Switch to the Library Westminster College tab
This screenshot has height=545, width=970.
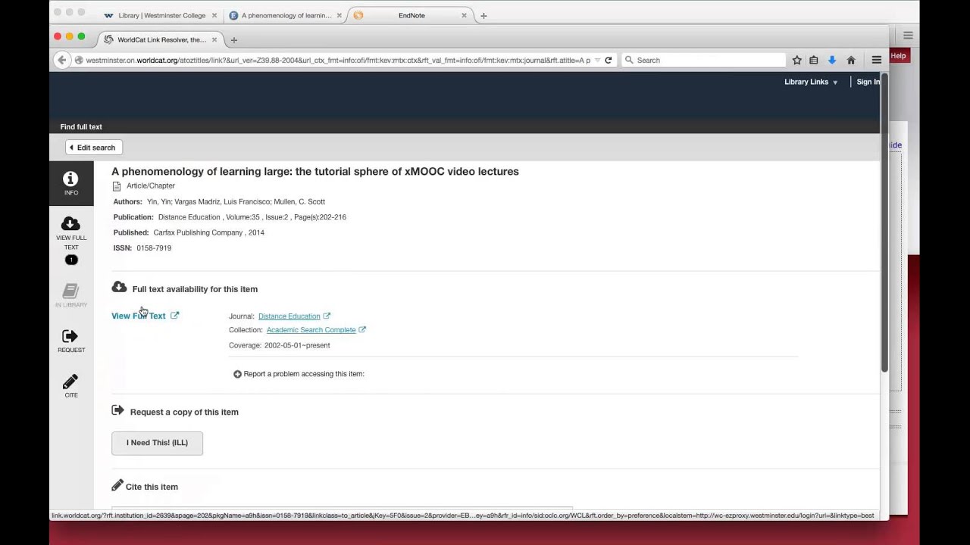161,15
